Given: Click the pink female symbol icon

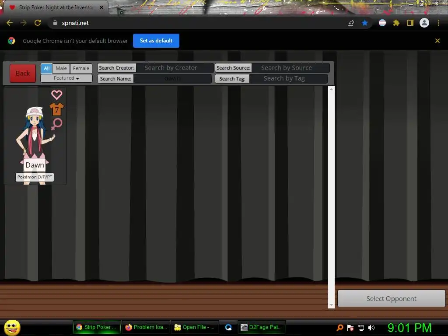Looking at the screenshot, I should click(x=56, y=124).
